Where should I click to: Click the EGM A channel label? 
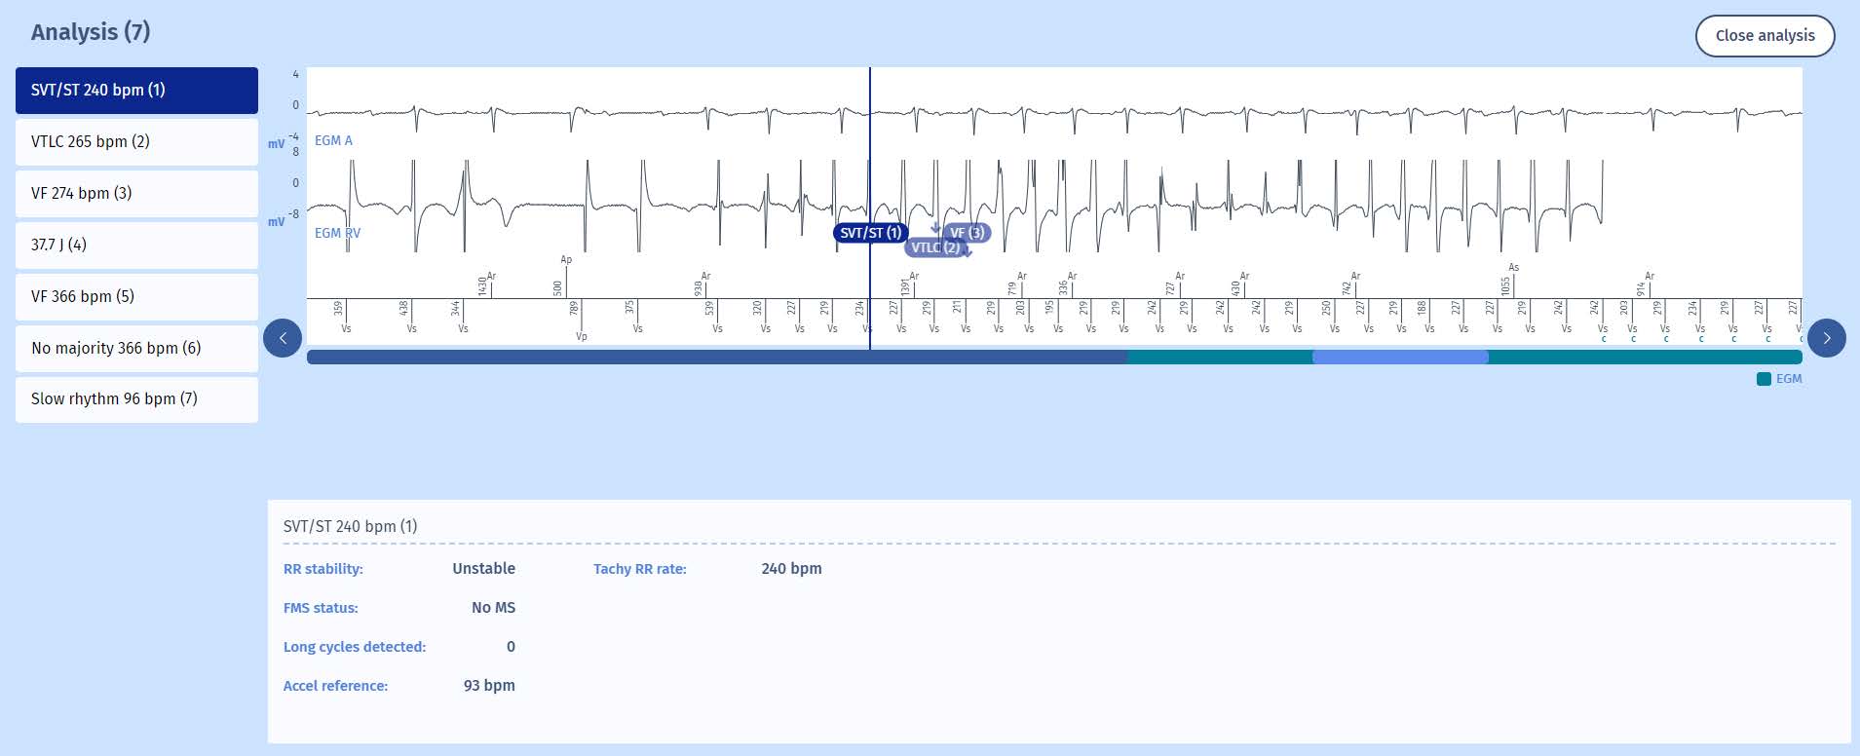333,141
